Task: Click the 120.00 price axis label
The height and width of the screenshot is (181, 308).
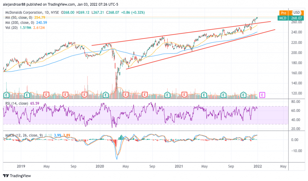Action: 297,93
